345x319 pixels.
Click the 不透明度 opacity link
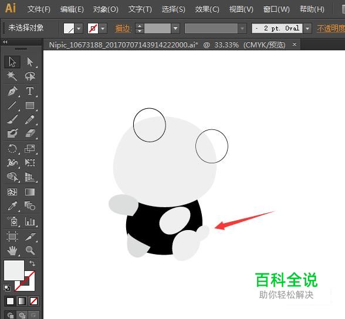click(331, 29)
